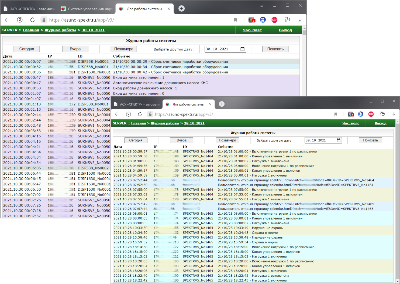The image size is (400, 284).
Task: Click the lock icon in front window address bar
Action: [x=150, y=114]
